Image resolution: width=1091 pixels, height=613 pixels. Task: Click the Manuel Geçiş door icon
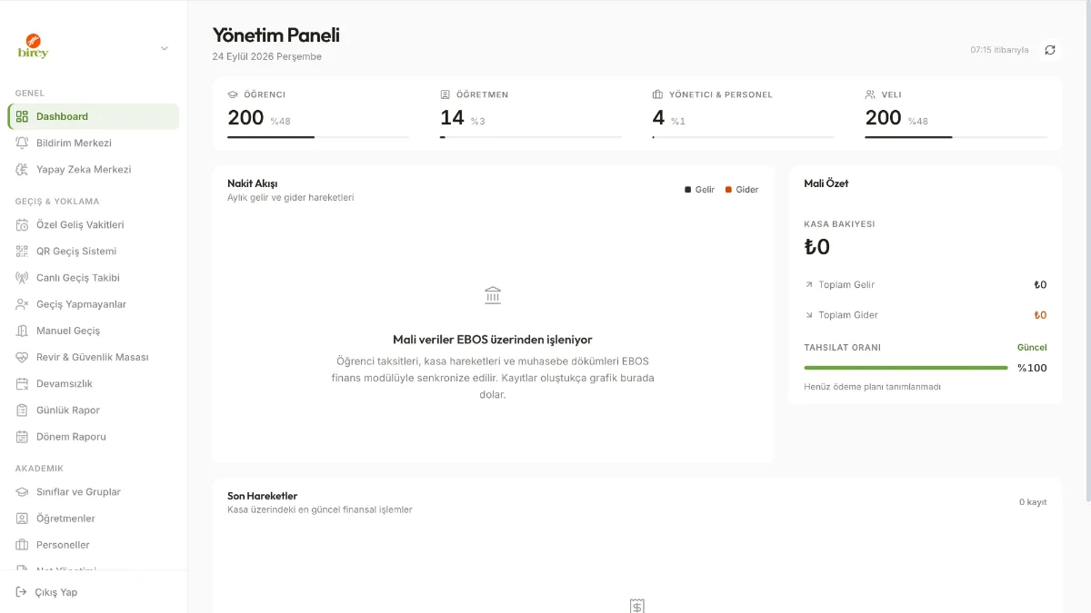pos(23,331)
